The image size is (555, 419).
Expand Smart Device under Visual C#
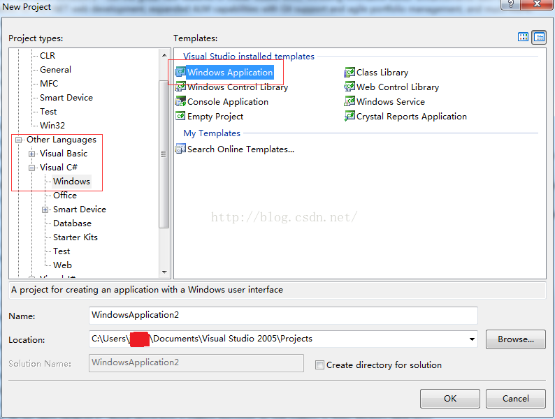45,209
